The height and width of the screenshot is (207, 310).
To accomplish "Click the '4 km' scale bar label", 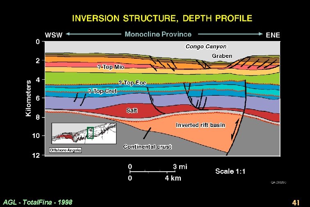I will click(173, 178).
